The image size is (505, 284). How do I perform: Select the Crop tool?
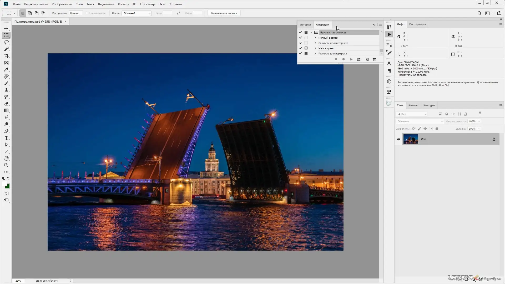tap(6, 56)
